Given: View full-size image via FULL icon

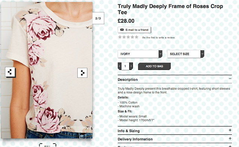Looking at the screenshot, I should [x=47, y=145].
